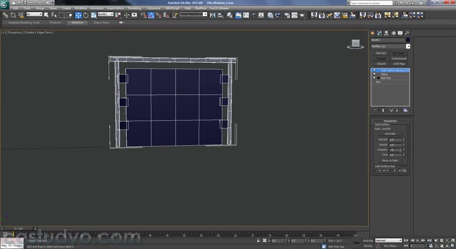
Task: Collapse the Parameters rollout
Action: [x=390, y=121]
